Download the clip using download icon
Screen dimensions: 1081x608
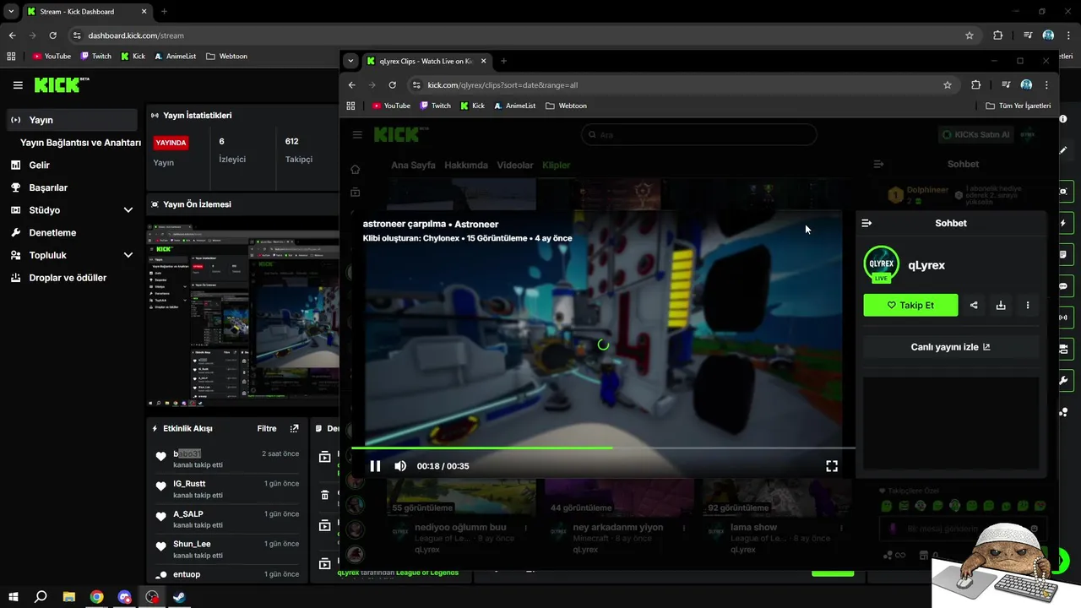click(1001, 305)
